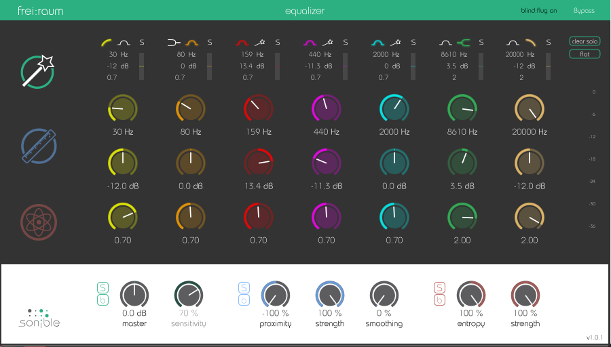This screenshot has height=347, width=611.
Task: Toggle green b button beside master knob
Action: pos(103,300)
